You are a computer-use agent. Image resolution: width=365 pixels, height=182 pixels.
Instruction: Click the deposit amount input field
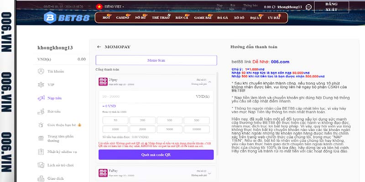tap(156, 97)
